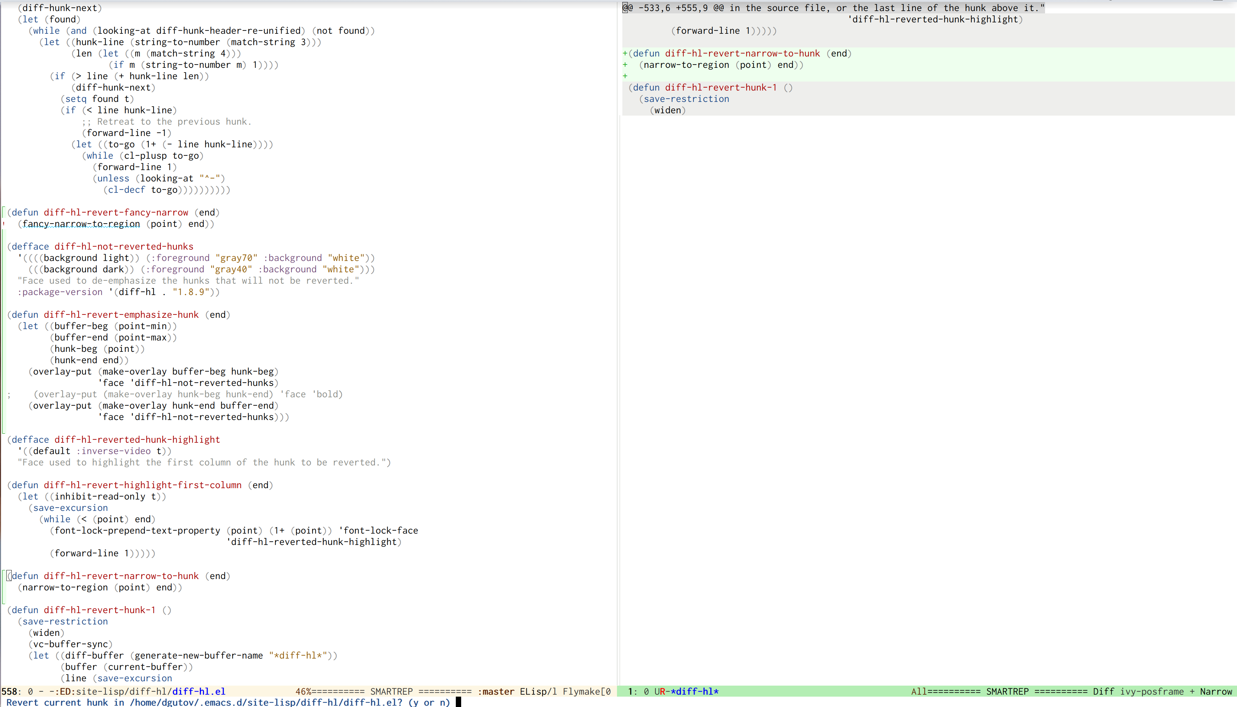Click the diff-hl-revert-hunk-1 function name in the diff

(x=721, y=88)
